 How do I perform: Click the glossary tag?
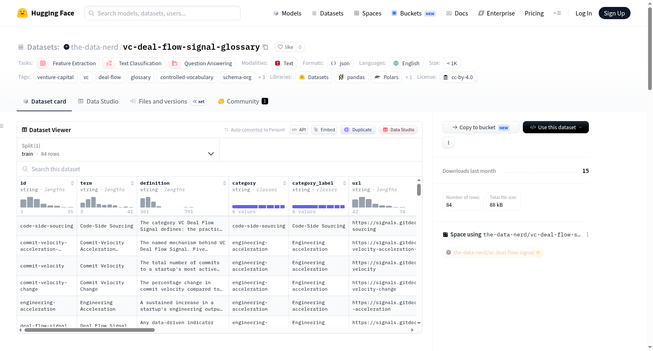[140, 77]
